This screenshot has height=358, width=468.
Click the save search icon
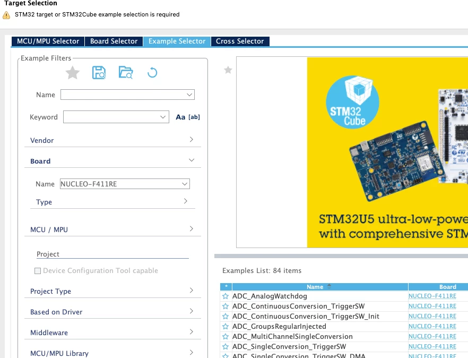[99, 73]
